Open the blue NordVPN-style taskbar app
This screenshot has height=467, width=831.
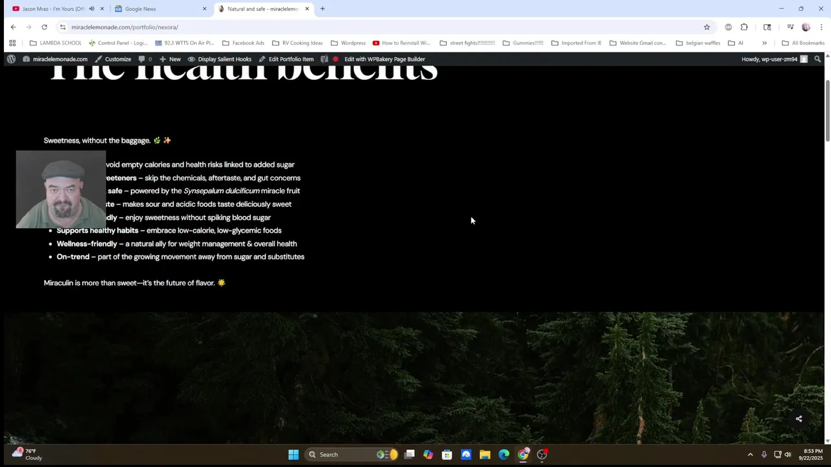(465, 455)
